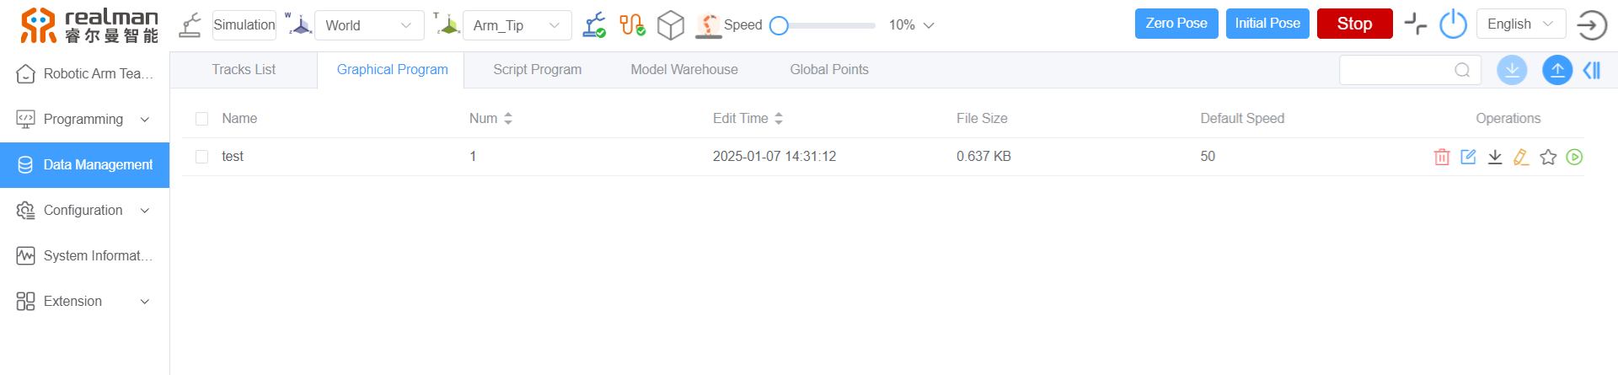Open the Arm_Tip tool frame dropdown
1618x375 pixels.
[x=517, y=25]
